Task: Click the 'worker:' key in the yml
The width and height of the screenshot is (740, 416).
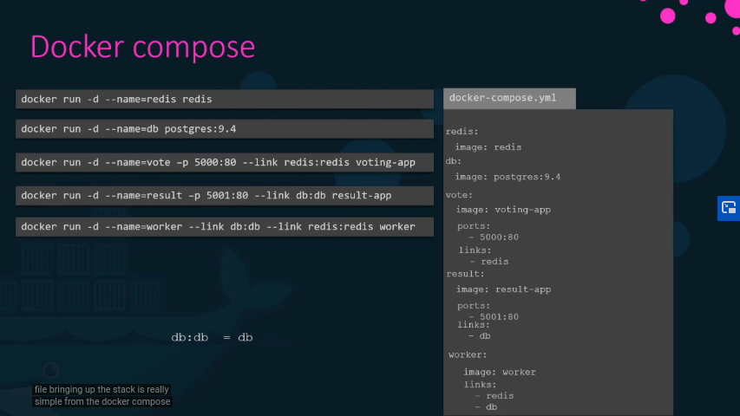Action: tap(468, 354)
